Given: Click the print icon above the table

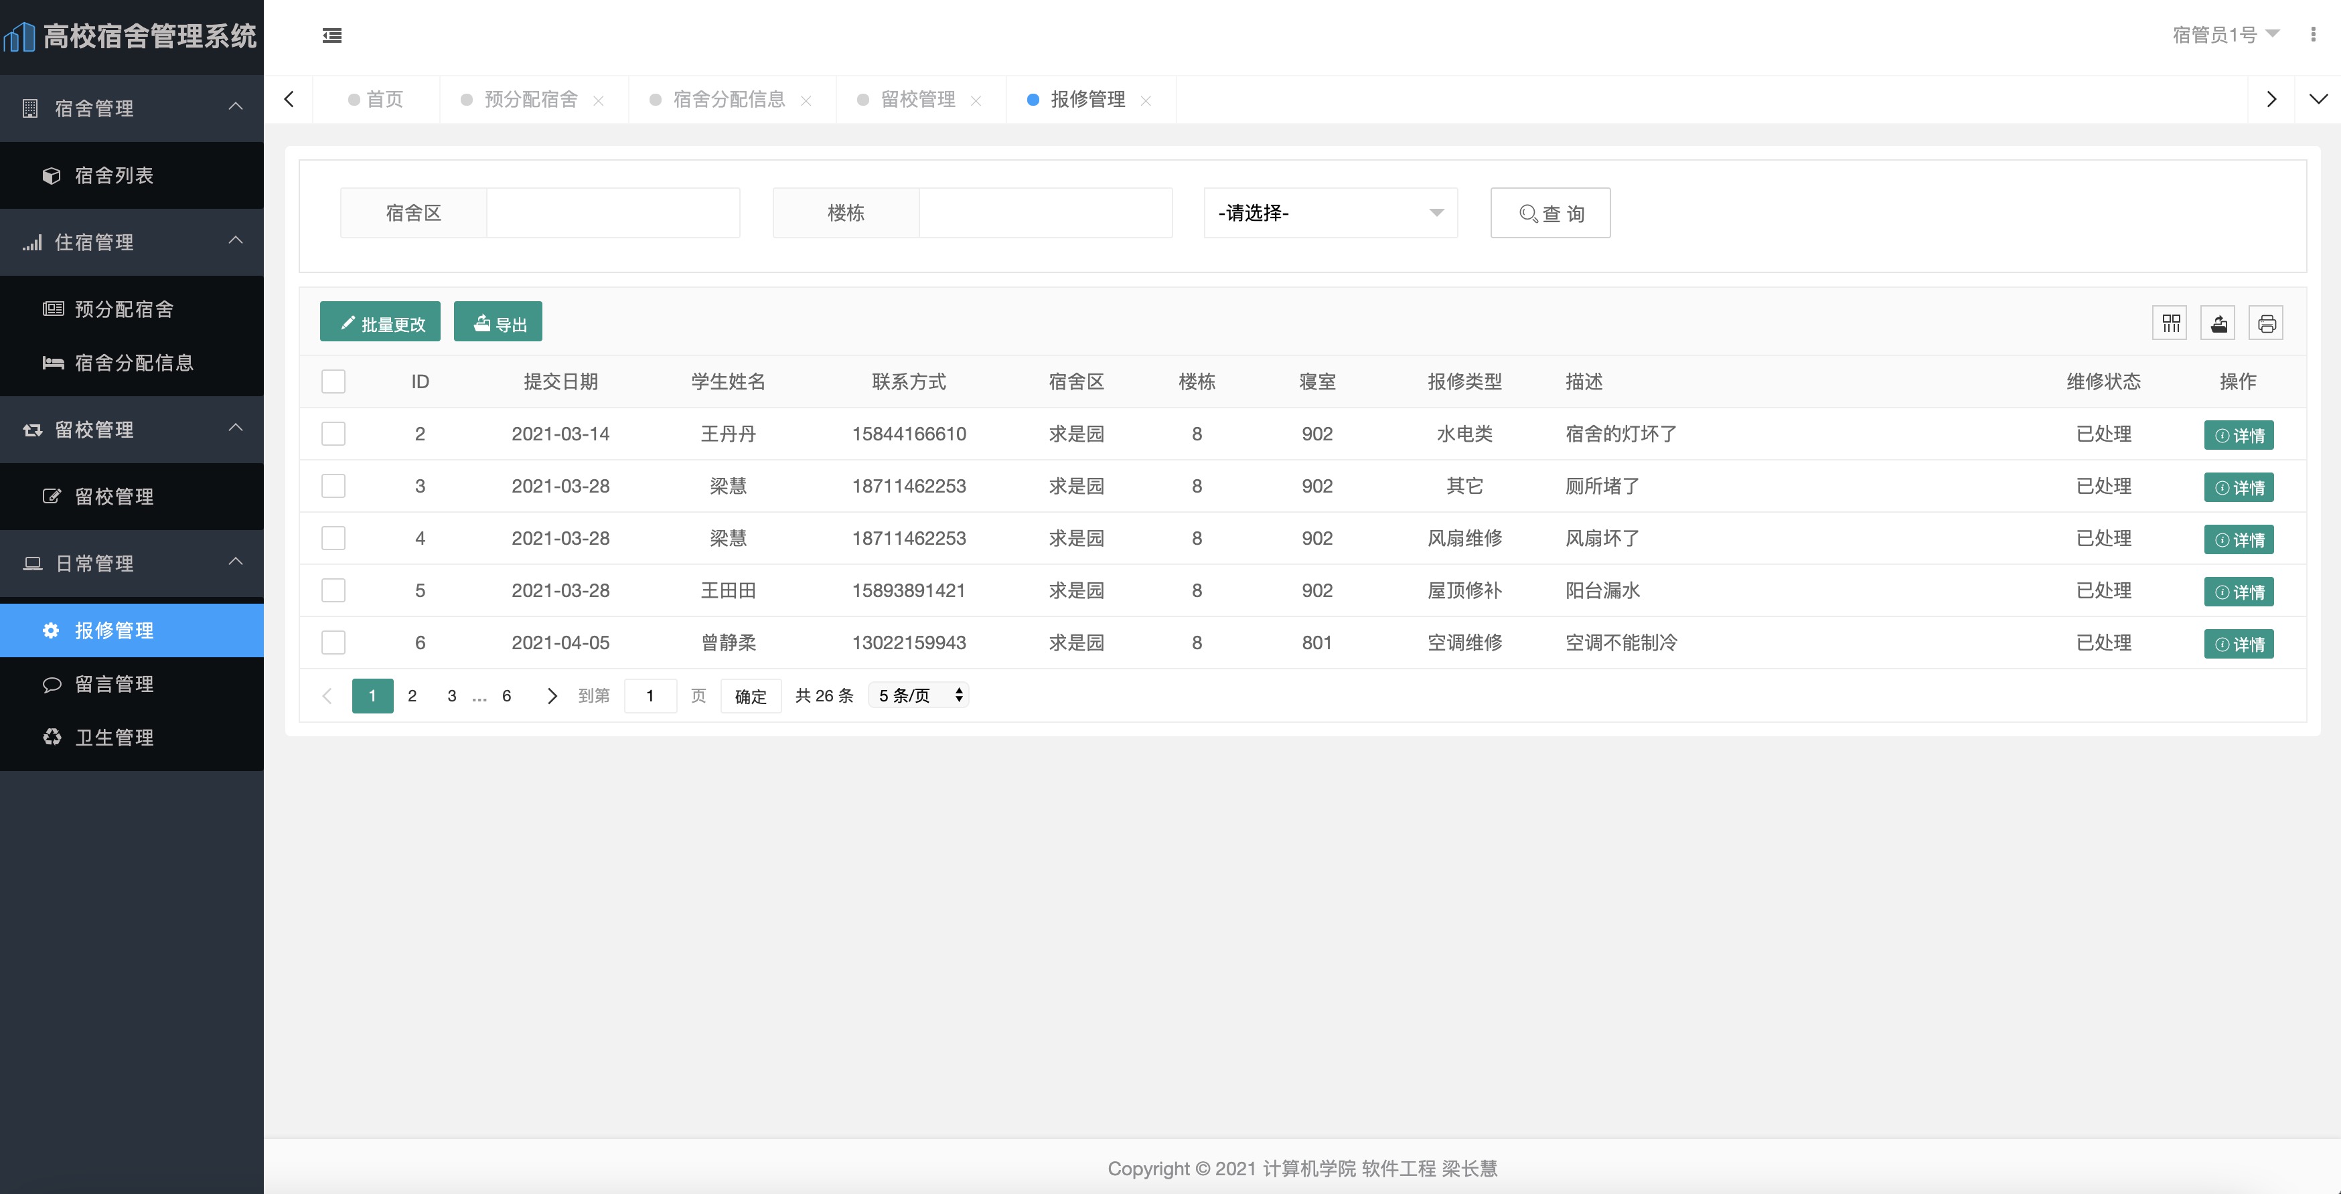Looking at the screenshot, I should [2267, 323].
